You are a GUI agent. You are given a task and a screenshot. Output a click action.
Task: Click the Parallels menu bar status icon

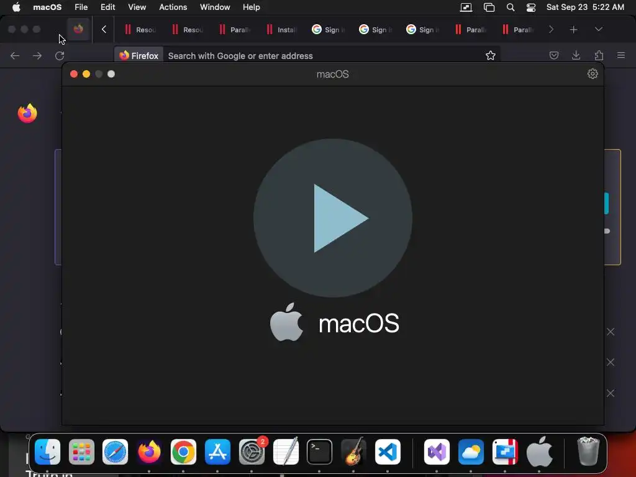point(466,7)
